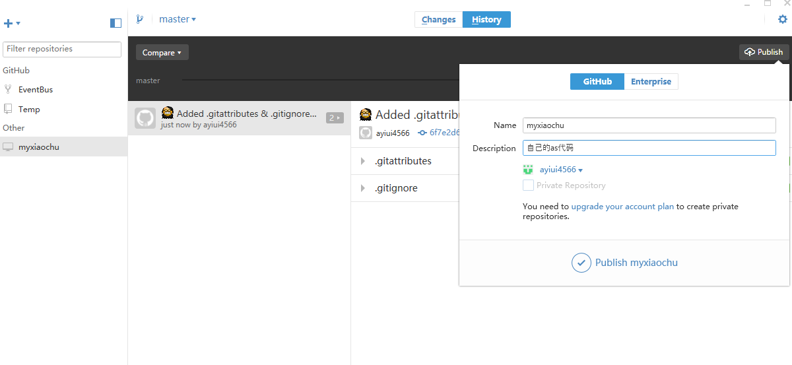Switch to the Changes tab
The height and width of the screenshot is (365, 792).
click(x=439, y=20)
